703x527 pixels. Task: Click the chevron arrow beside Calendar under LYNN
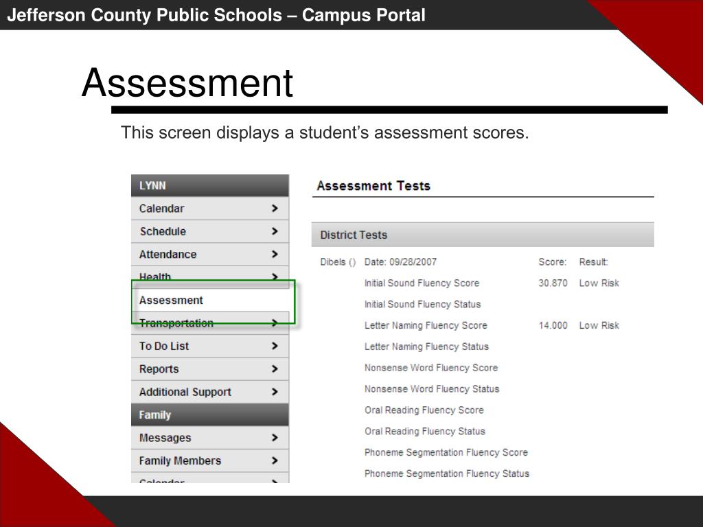[x=275, y=209]
